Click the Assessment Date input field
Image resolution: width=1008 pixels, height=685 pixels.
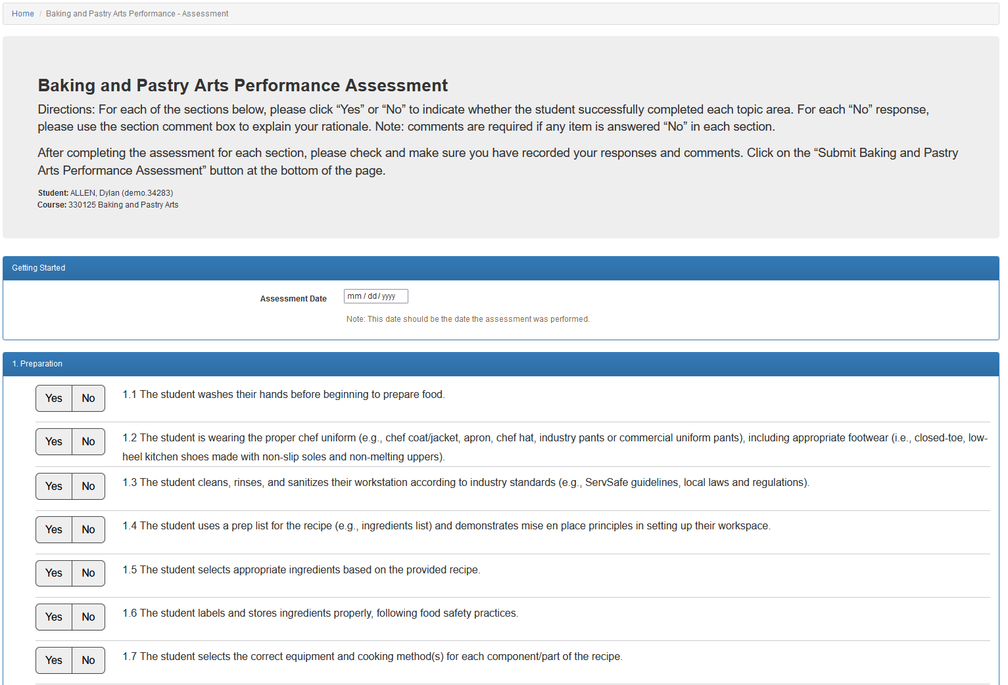click(x=375, y=296)
